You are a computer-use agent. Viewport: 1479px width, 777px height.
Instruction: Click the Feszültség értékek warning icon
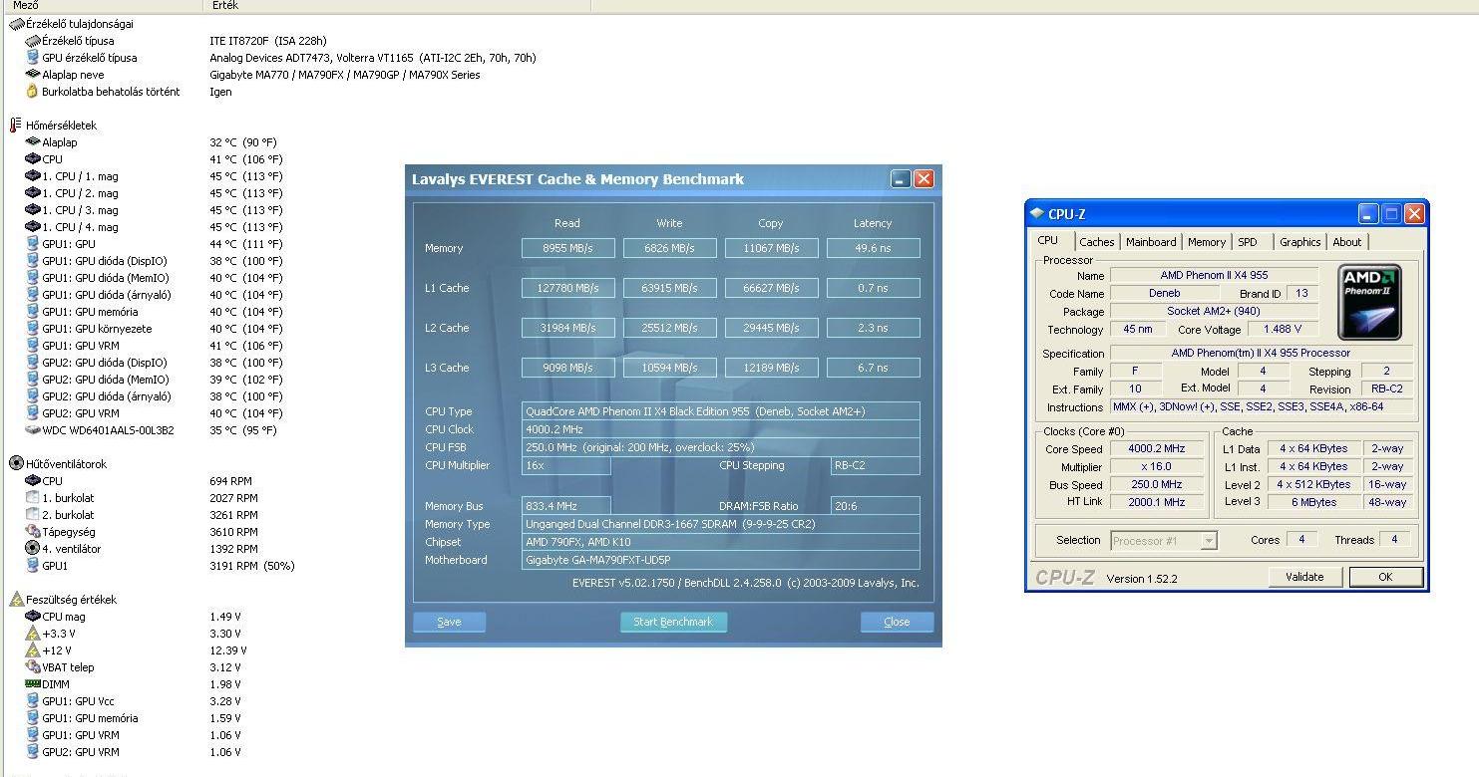point(16,600)
